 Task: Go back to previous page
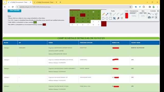[5, 7]
